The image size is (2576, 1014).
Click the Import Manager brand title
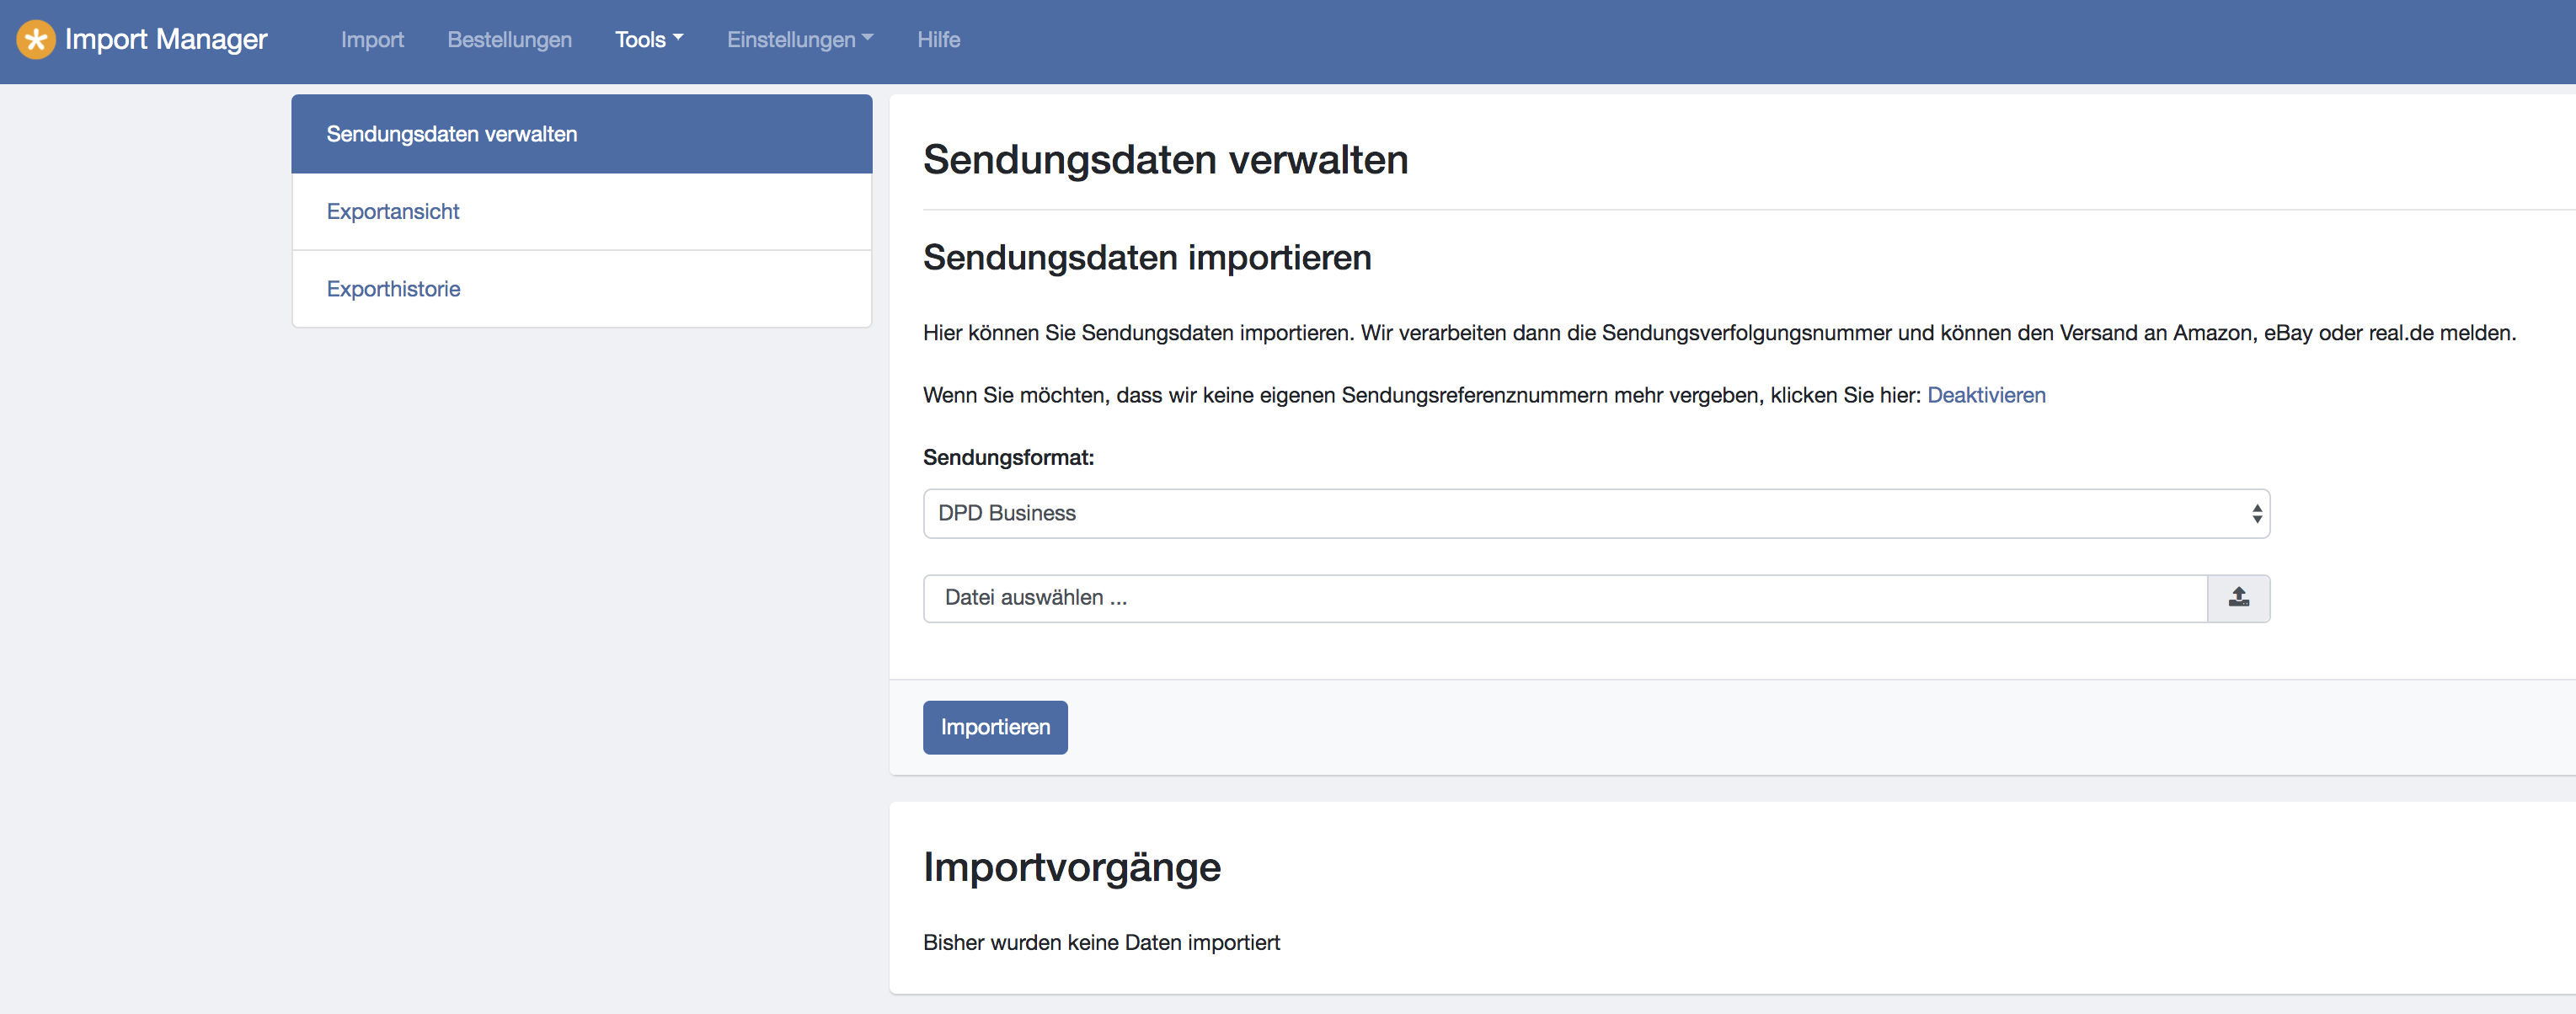[166, 39]
